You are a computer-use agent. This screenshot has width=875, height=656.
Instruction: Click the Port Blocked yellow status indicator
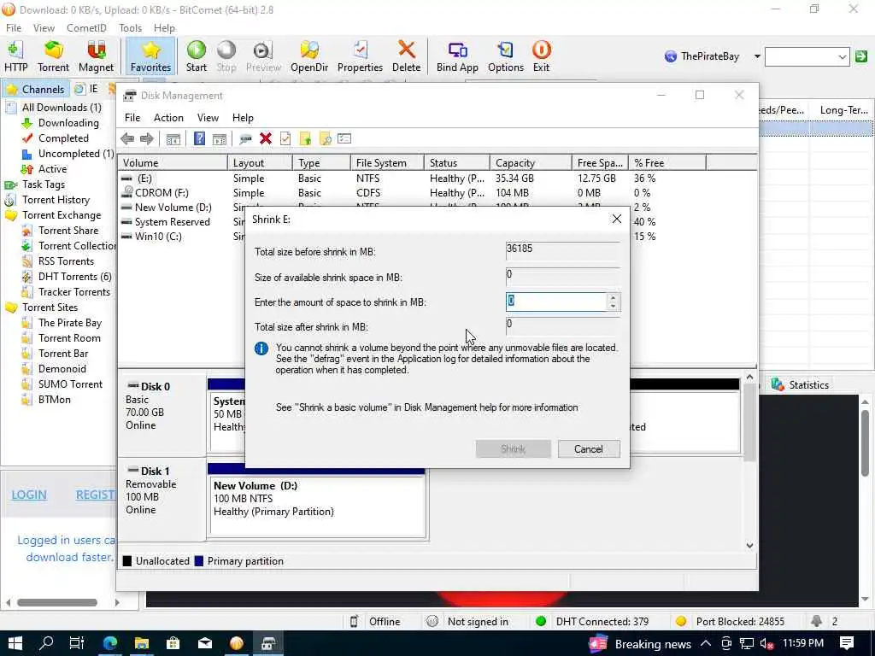[x=730, y=622]
